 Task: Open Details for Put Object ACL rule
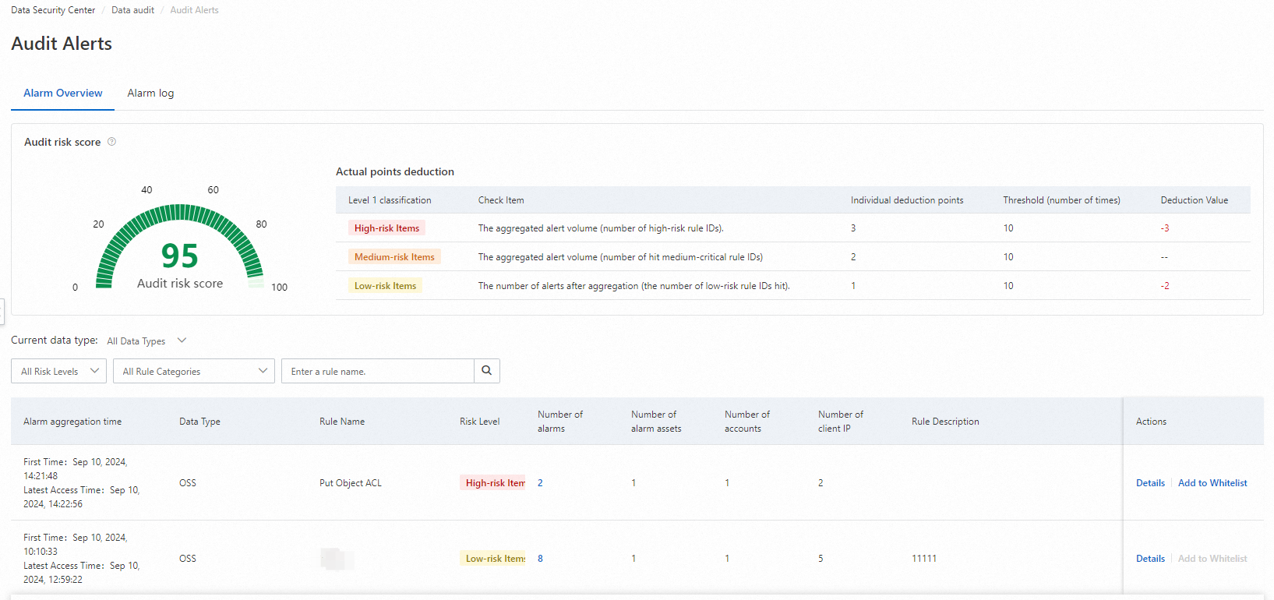coord(1150,483)
